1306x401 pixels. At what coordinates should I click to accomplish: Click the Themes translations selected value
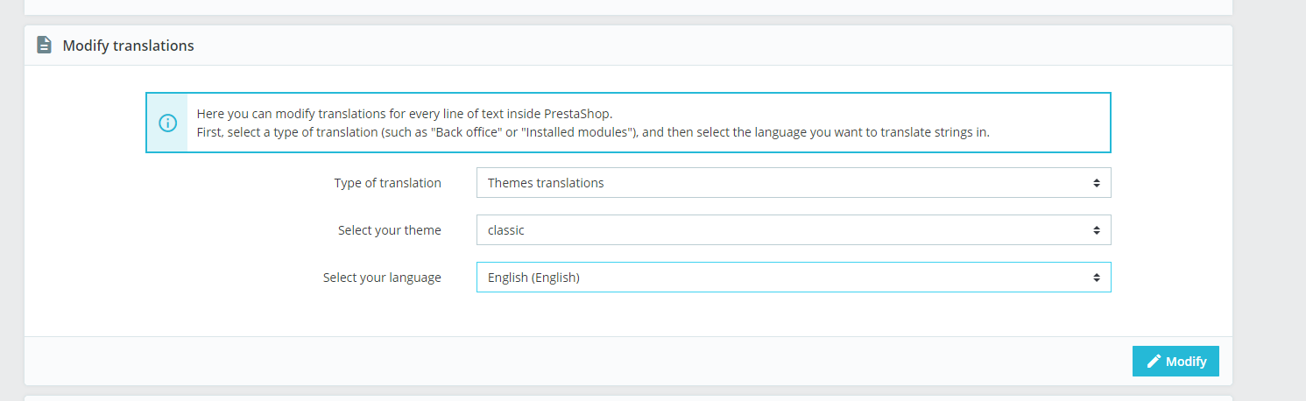pos(546,183)
